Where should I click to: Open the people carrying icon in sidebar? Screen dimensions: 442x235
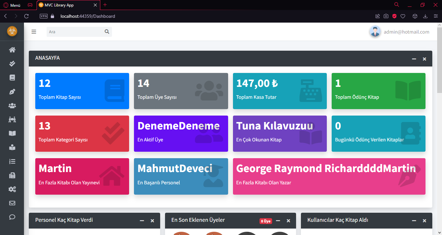pyautogui.click(x=12, y=119)
